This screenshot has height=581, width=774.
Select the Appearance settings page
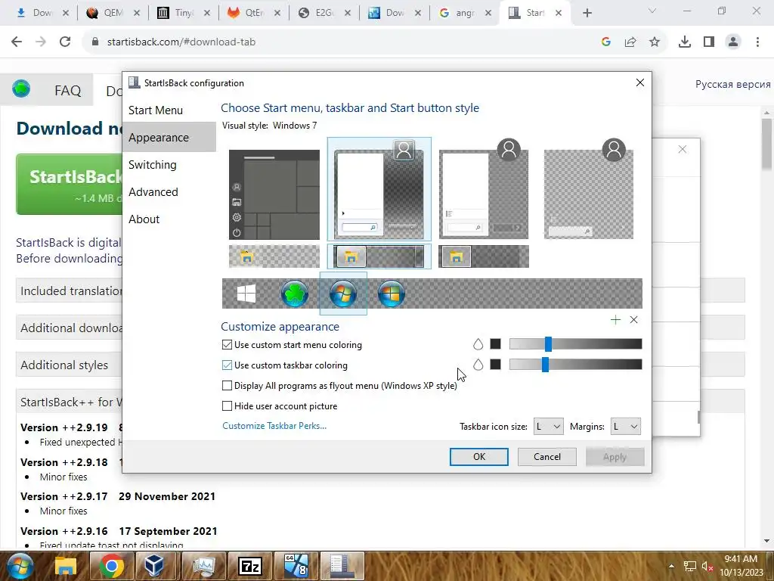pos(169,138)
